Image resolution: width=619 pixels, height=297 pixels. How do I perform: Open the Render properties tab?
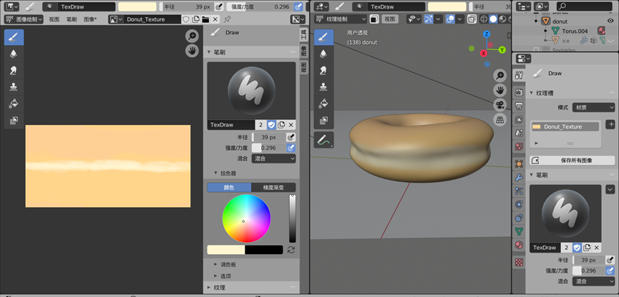pyautogui.click(x=519, y=92)
